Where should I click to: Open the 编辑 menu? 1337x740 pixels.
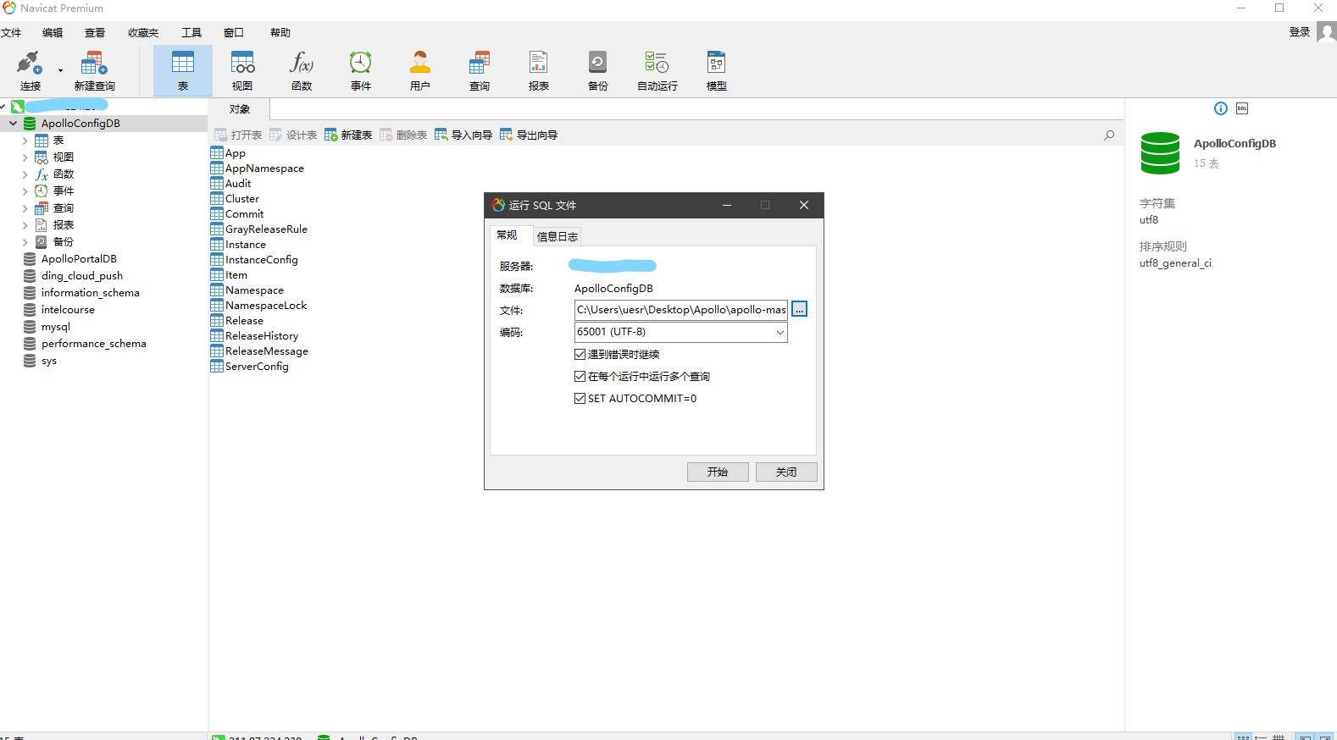[53, 32]
